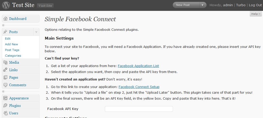263x118 pixels.
Task: Open Users via its people icon
Action: 5,113
